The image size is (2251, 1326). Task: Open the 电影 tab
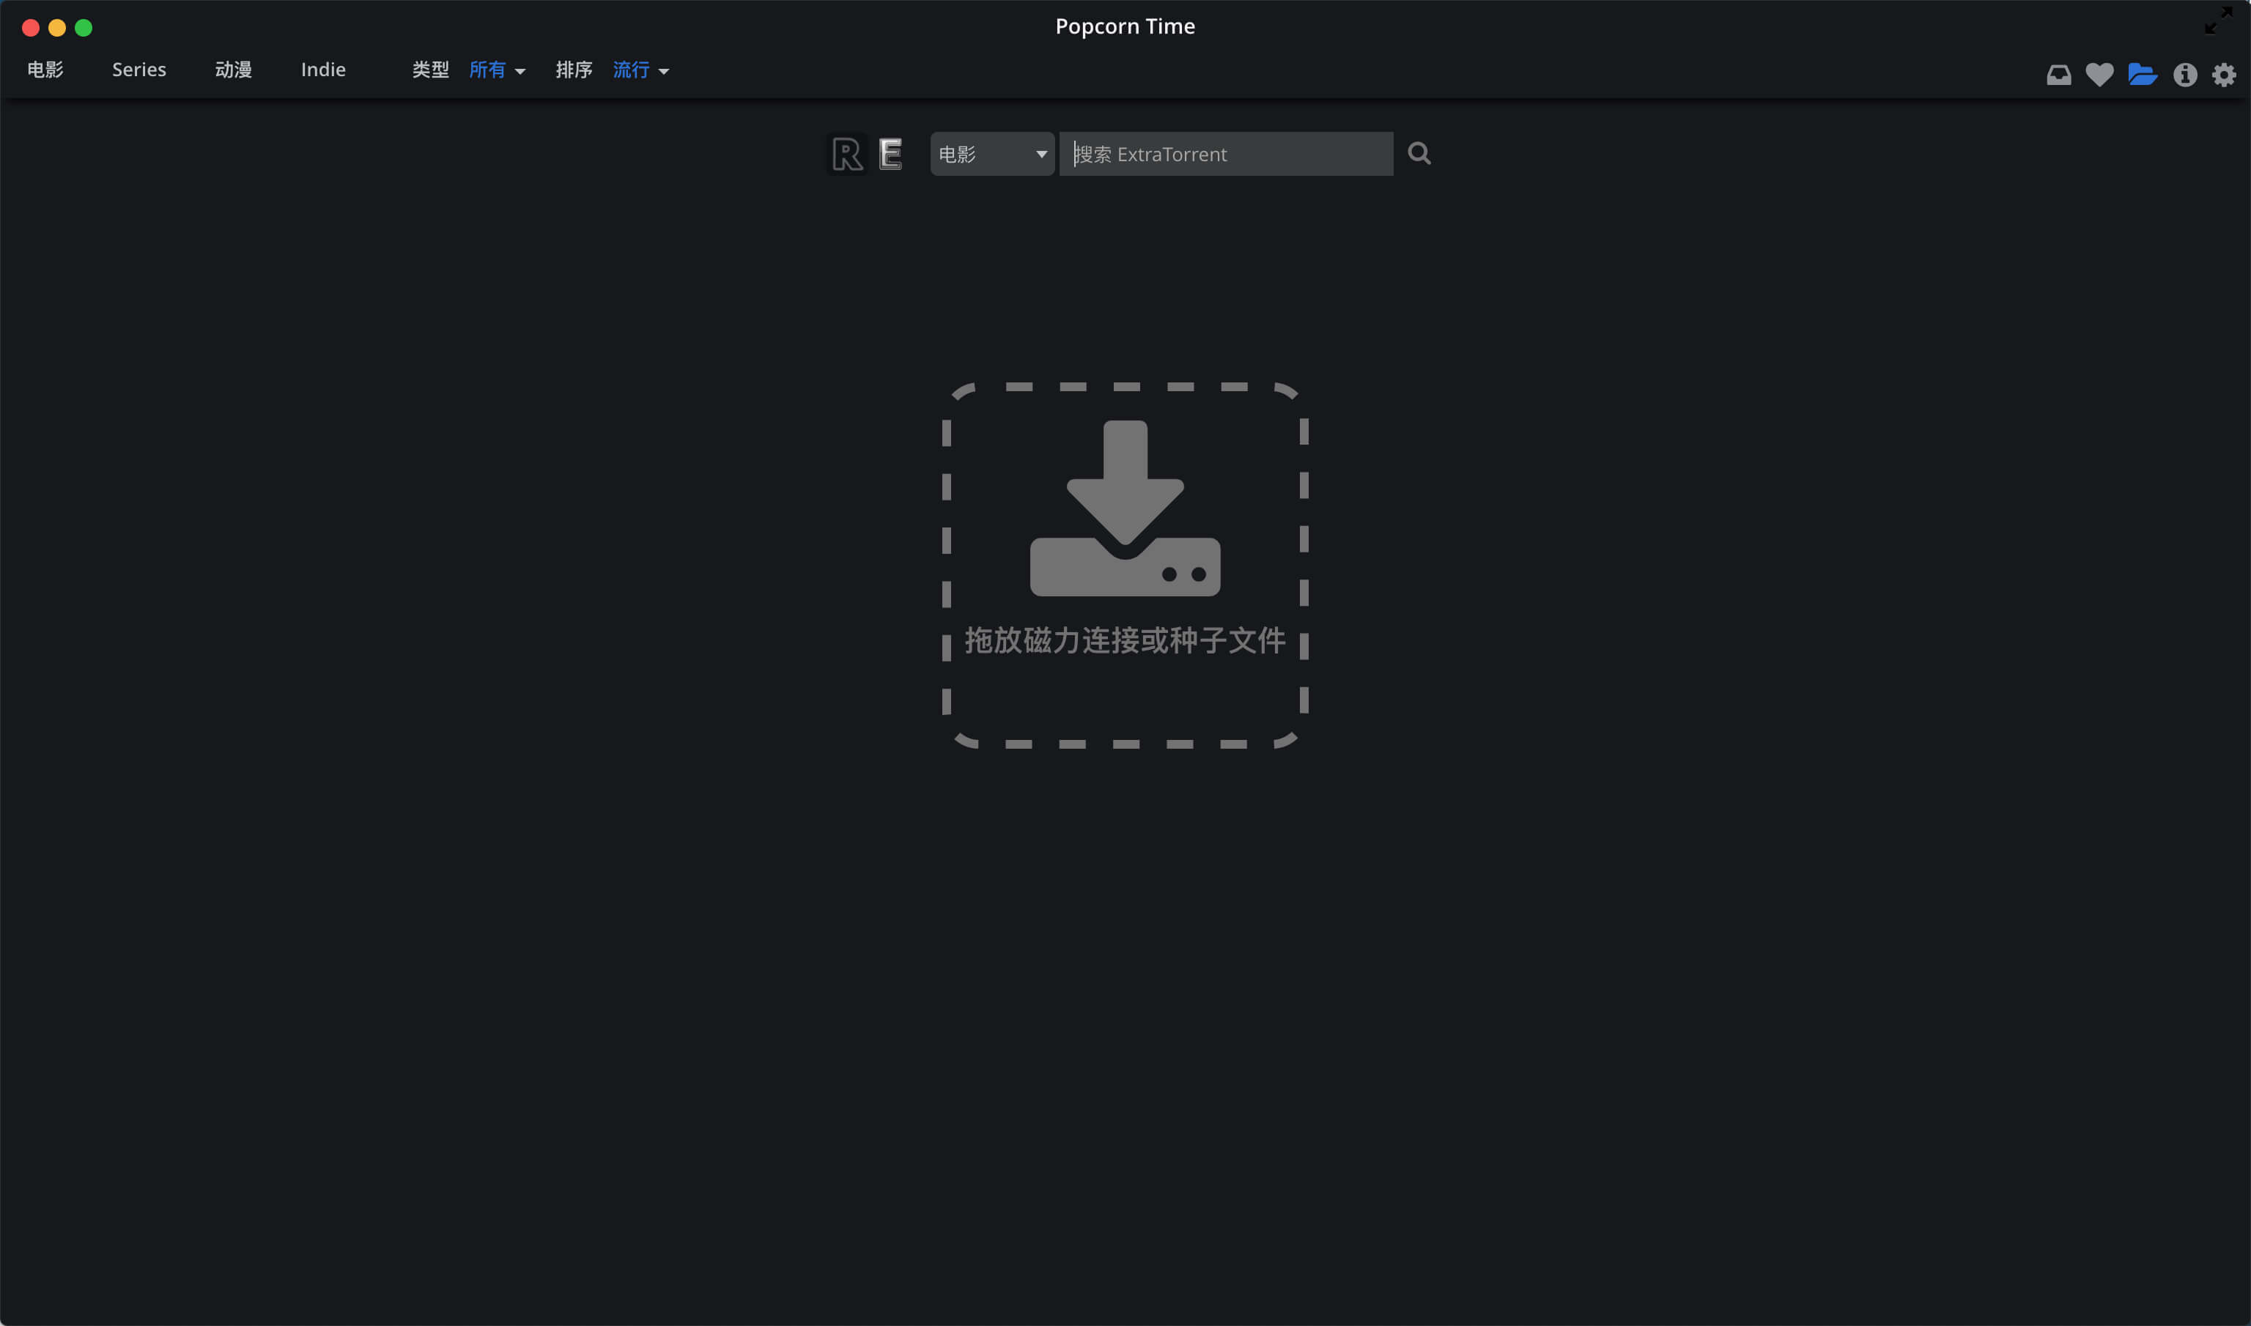coord(45,70)
